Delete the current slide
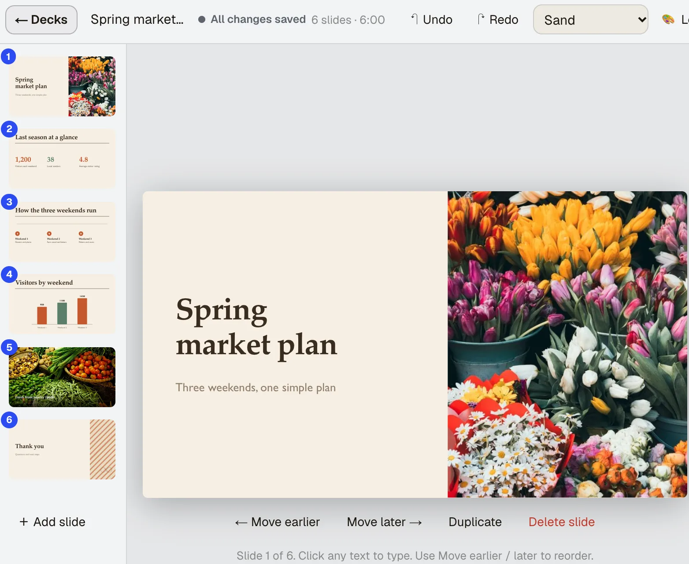This screenshot has width=689, height=564. coord(562,522)
